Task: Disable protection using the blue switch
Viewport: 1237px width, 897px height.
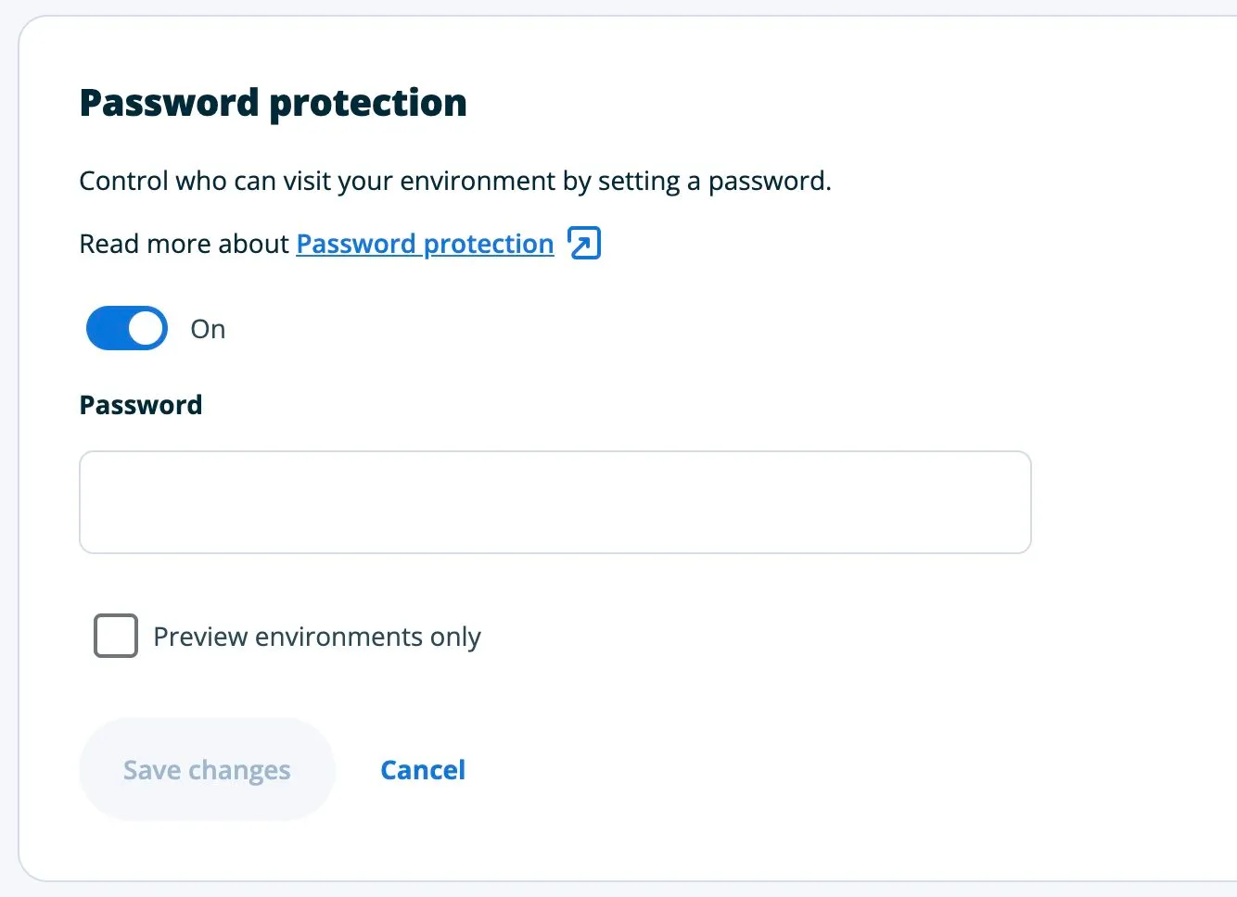Action: coord(126,328)
